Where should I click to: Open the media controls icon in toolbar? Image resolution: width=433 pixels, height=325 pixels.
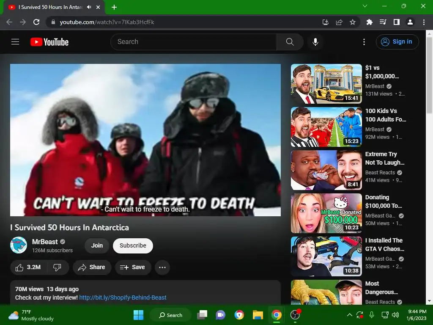(383, 22)
